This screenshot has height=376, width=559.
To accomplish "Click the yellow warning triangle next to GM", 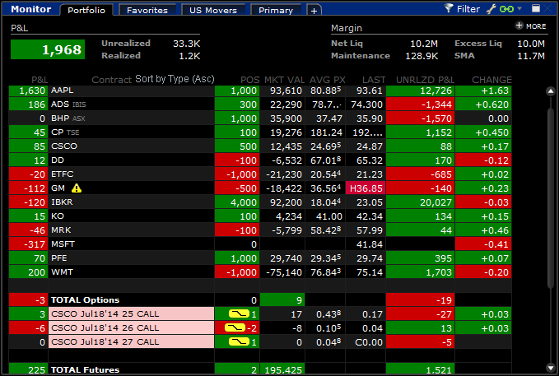I will tap(77, 188).
